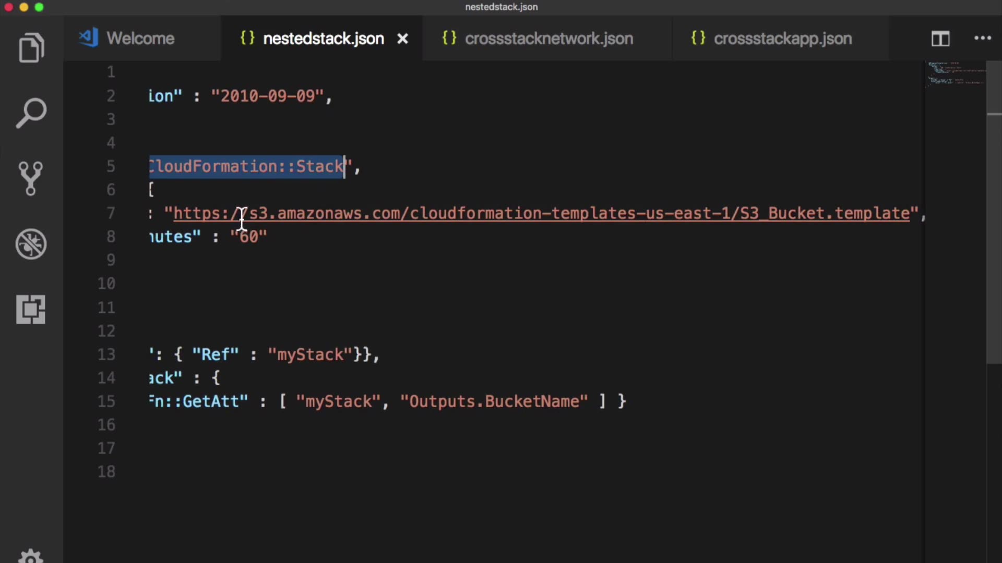Switch to the crossstacknetwork.json tab
1002x563 pixels.
coord(548,39)
